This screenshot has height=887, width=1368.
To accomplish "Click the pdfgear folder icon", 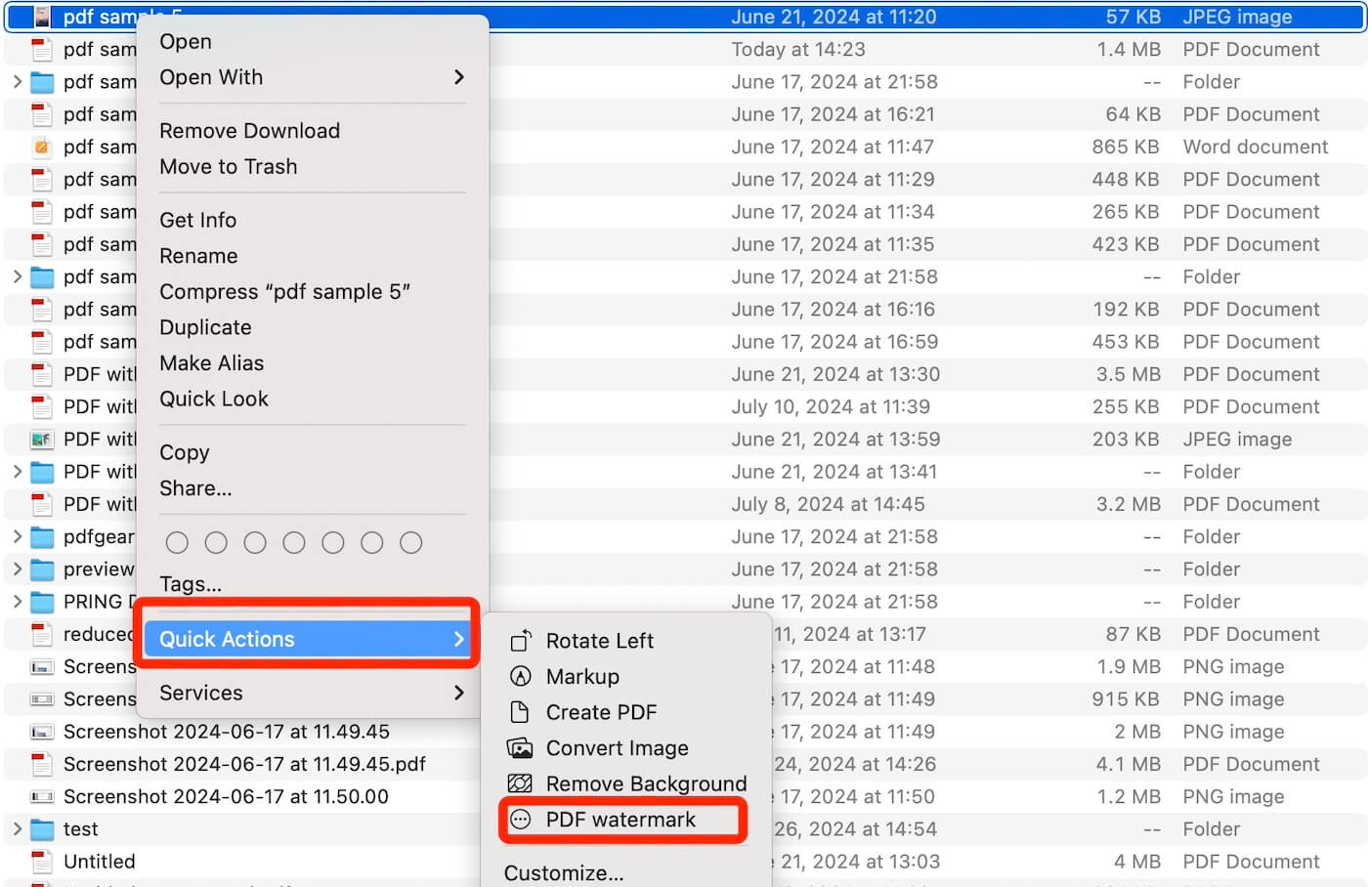I will click(40, 536).
